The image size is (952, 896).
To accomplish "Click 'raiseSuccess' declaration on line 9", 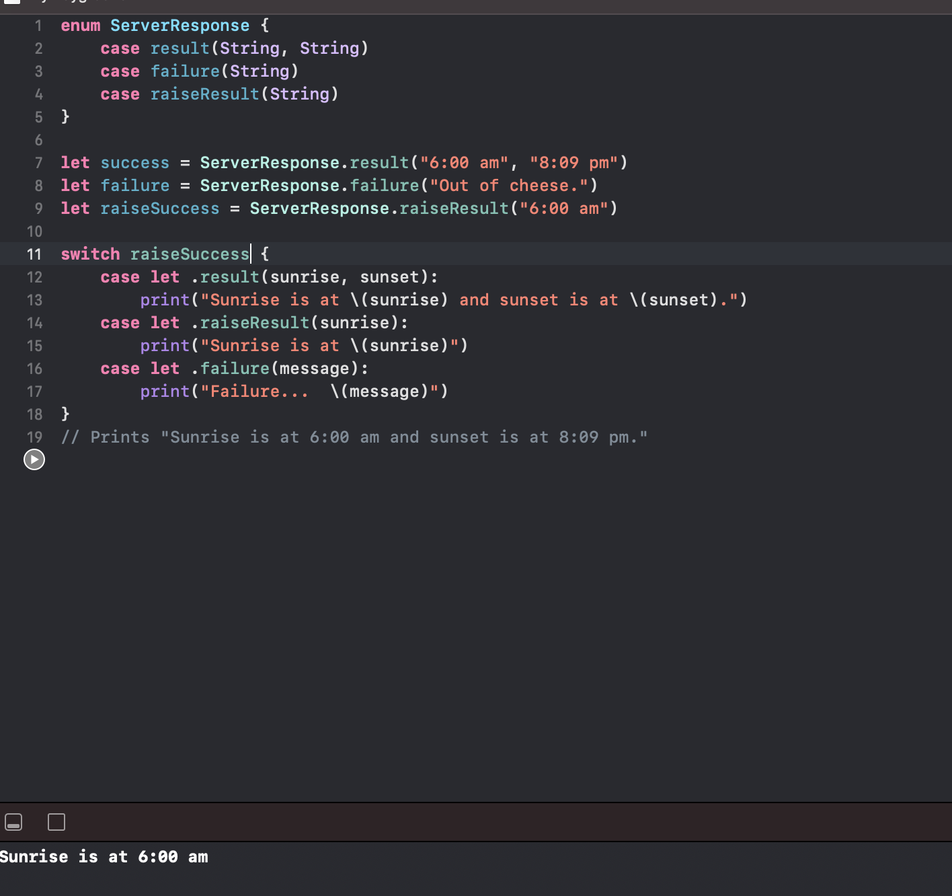I will [x=160, y=209].
